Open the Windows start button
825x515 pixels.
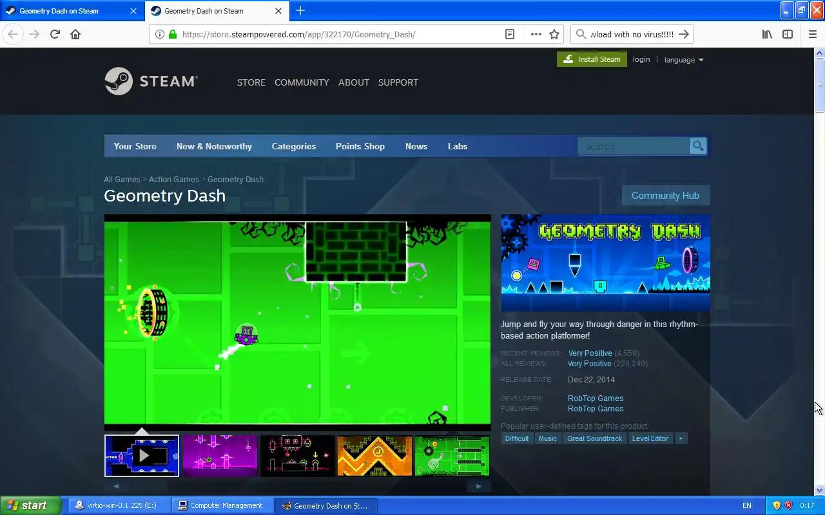pos(30,505)
